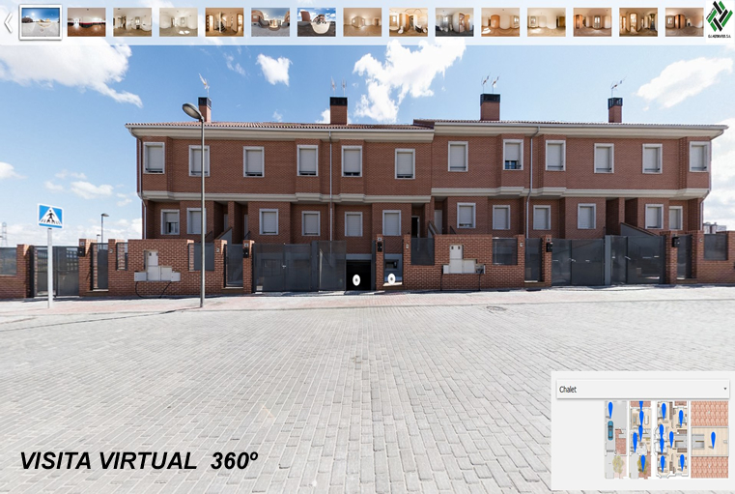Select the last thumbnail before the logo

coord(684,21)
